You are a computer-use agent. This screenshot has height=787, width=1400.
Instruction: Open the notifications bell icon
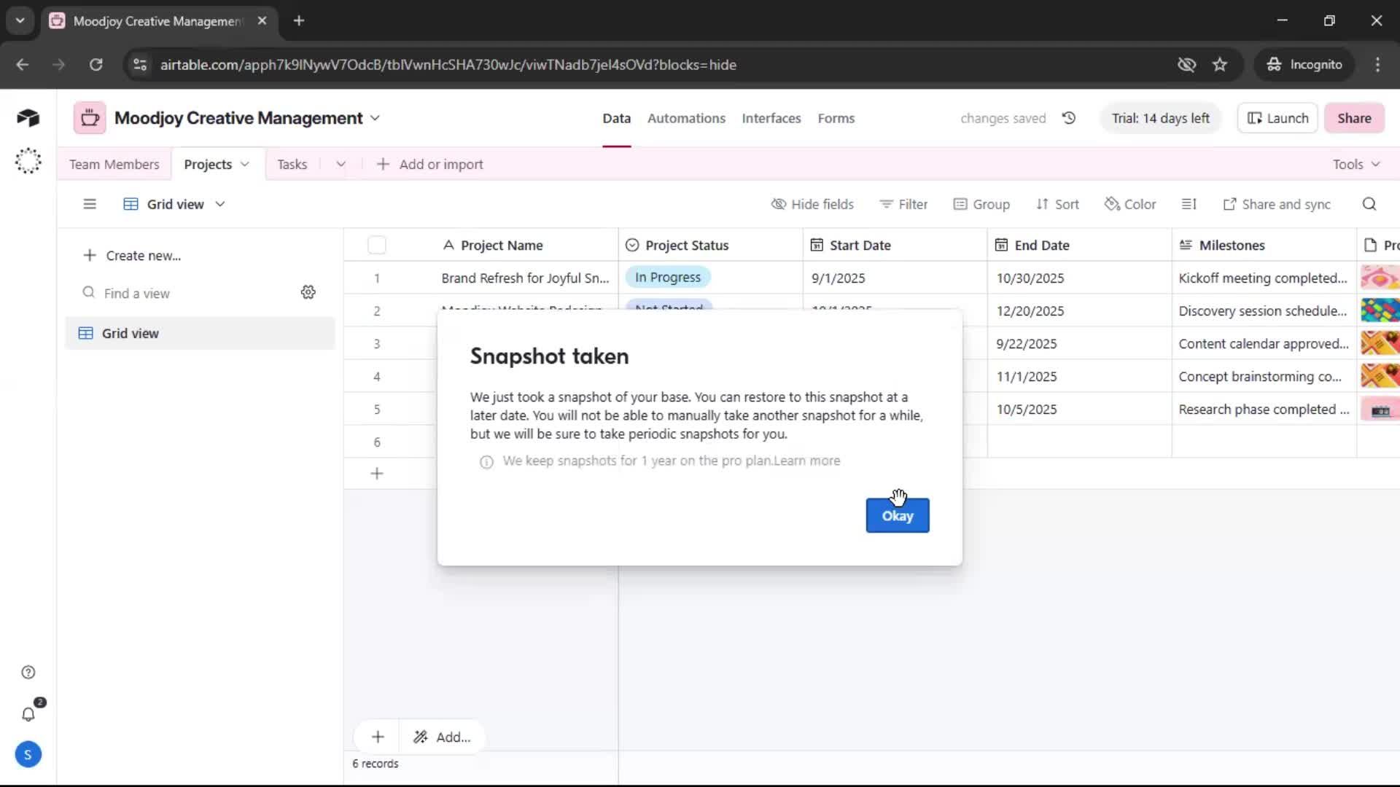(x=28, y=714)
